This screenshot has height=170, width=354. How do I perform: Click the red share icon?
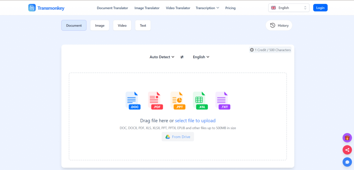coord(347,150)
